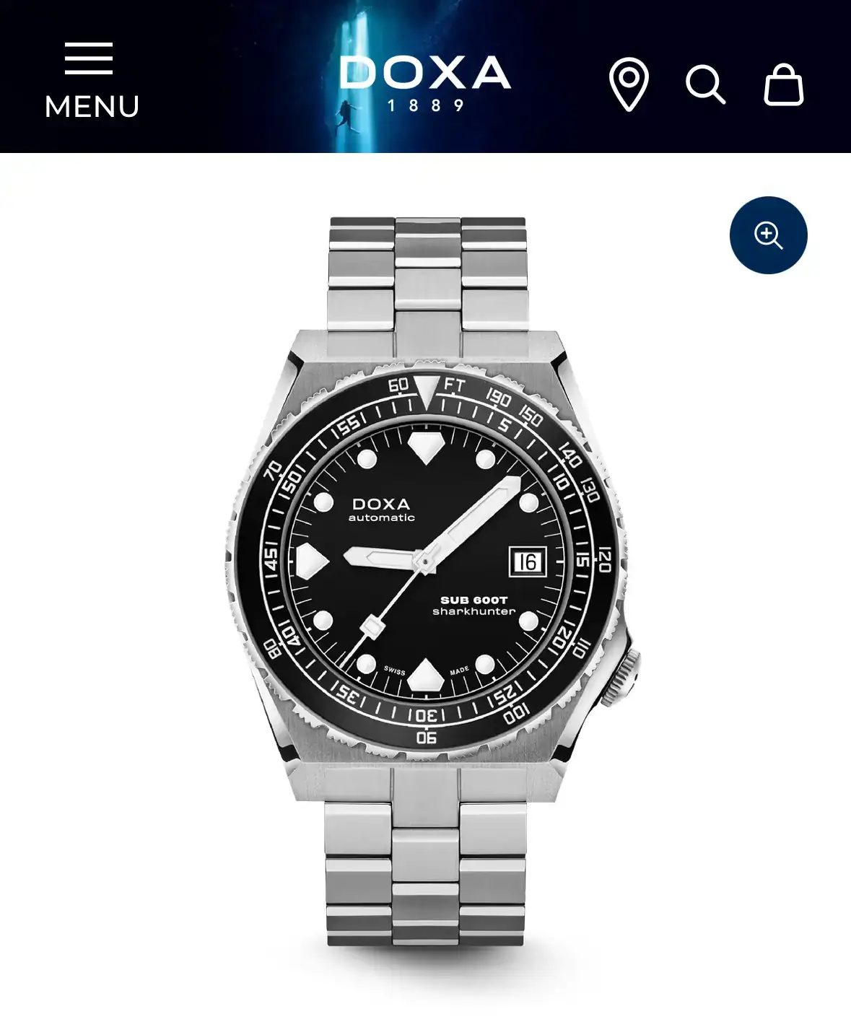This screenshot has width=851, height=1027.
Task: Click the date window showing 16
Action: [x=528, y=561]
